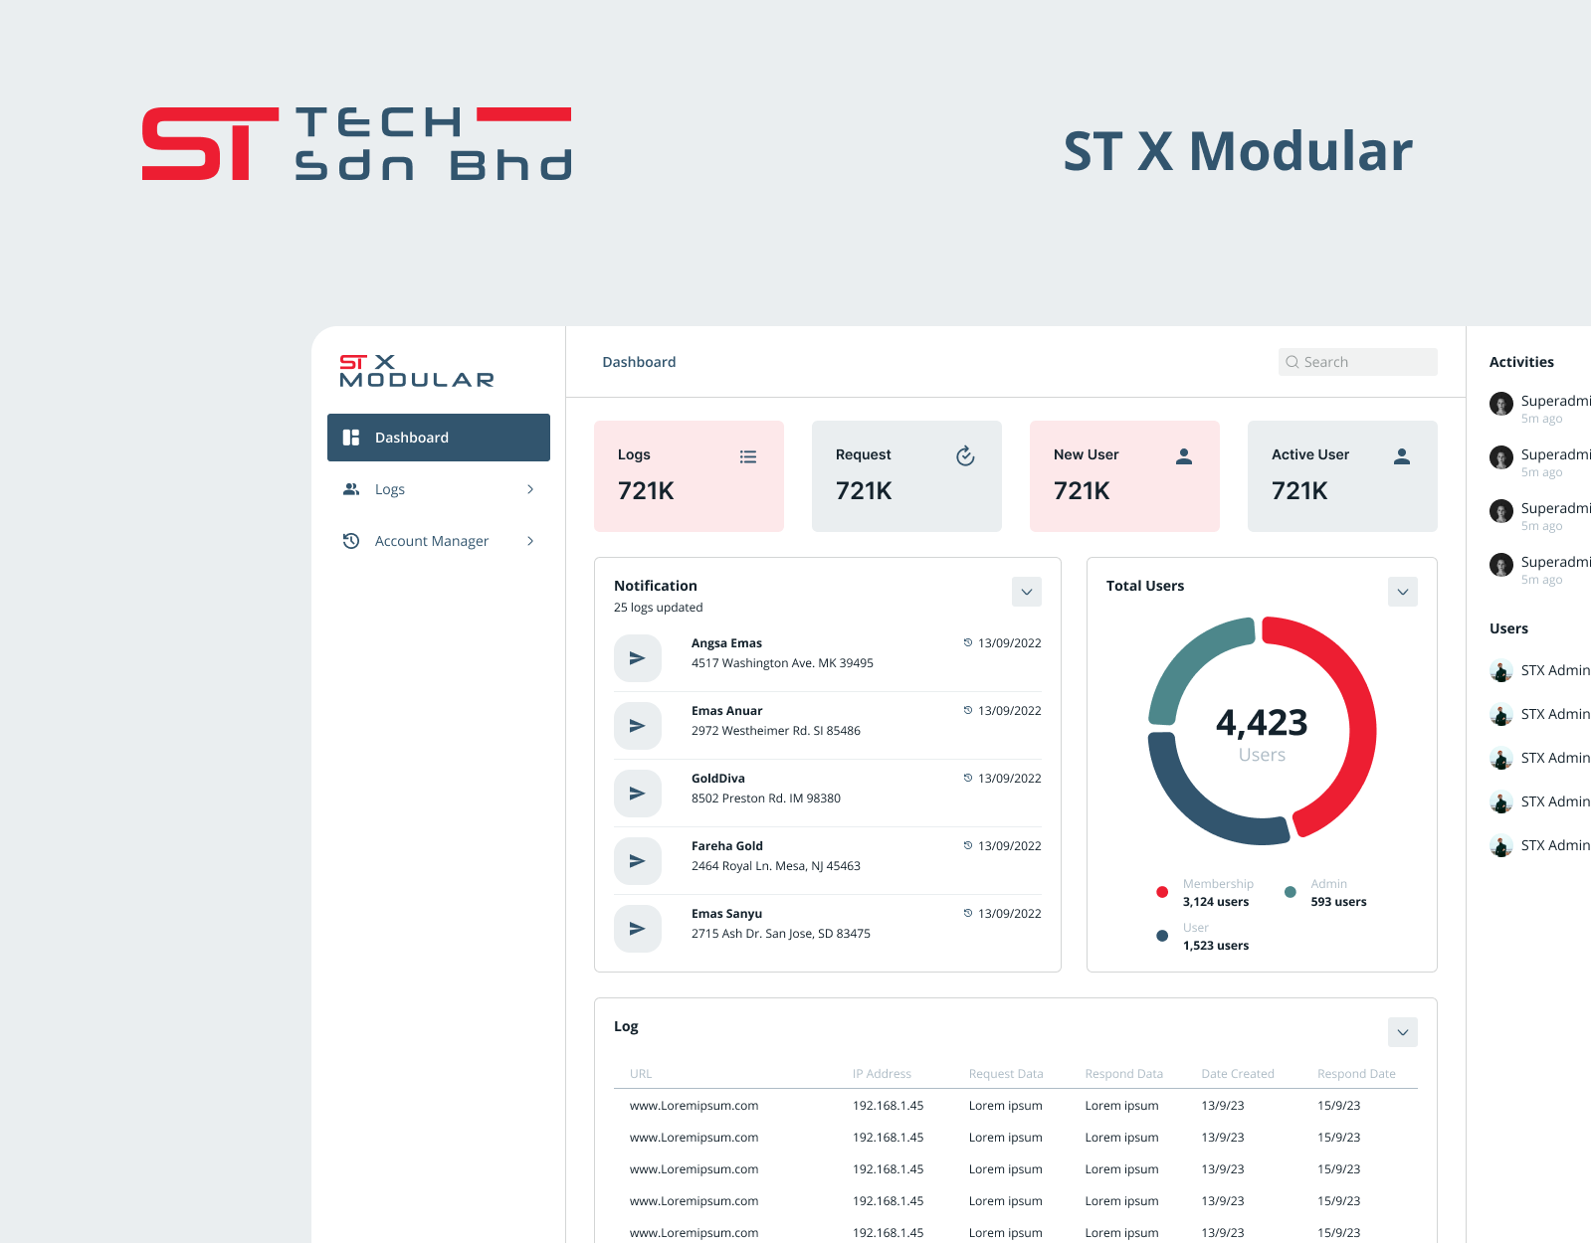Sort by URL column header
This screenshot has height=1243, width=1591.
(641, 1074)
